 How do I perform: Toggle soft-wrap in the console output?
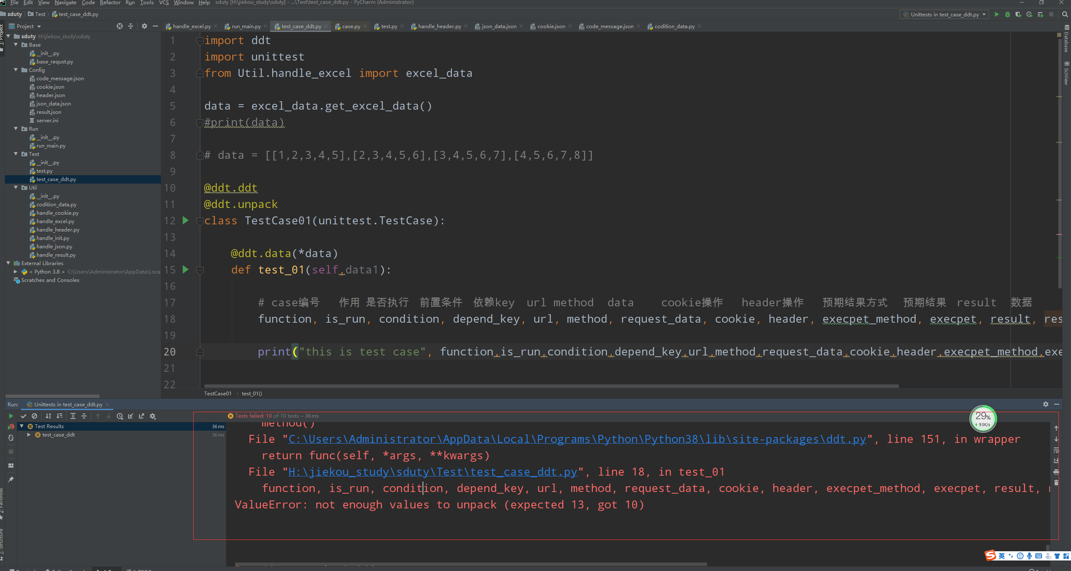[x=1056, y=450]
